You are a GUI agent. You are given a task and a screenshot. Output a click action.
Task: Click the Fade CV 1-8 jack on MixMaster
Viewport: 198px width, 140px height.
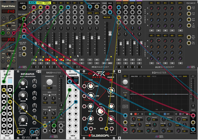(24, 7)
